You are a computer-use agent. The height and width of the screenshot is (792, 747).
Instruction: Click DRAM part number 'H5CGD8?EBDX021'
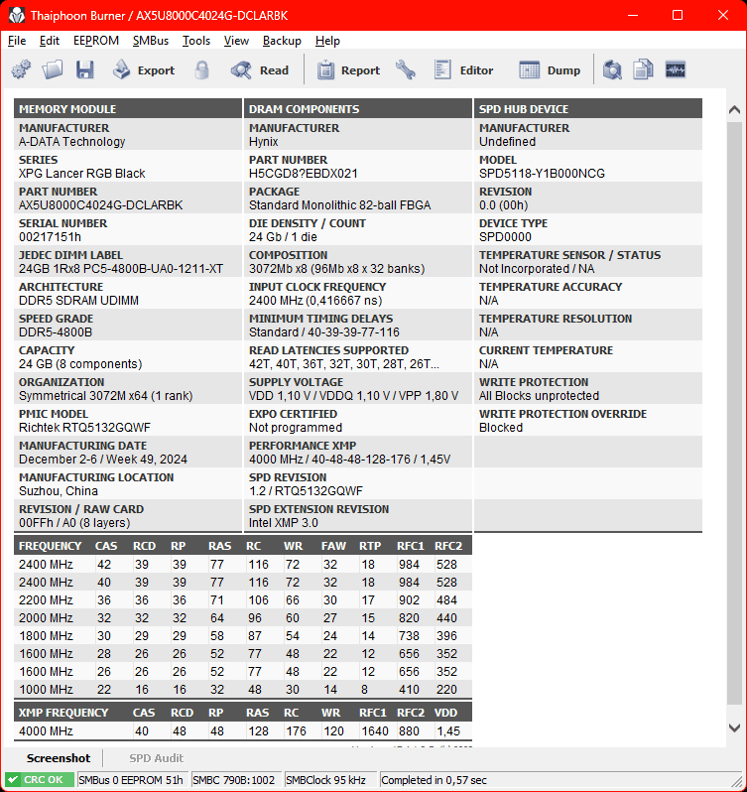304,174
